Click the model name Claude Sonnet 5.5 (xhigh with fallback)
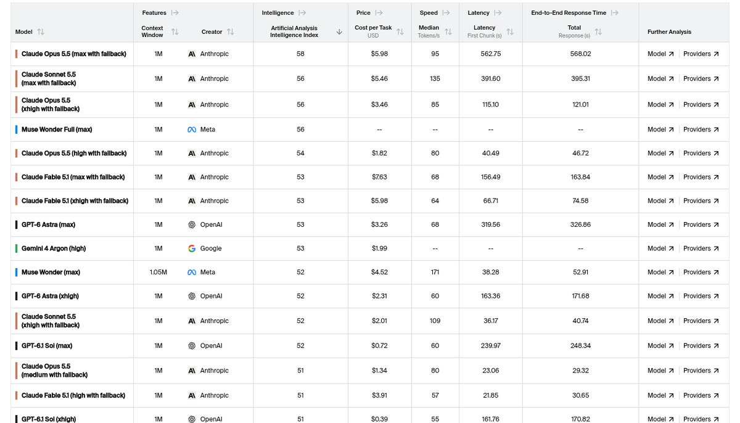This screenshot has width=740, height=423. coord(51,321)
